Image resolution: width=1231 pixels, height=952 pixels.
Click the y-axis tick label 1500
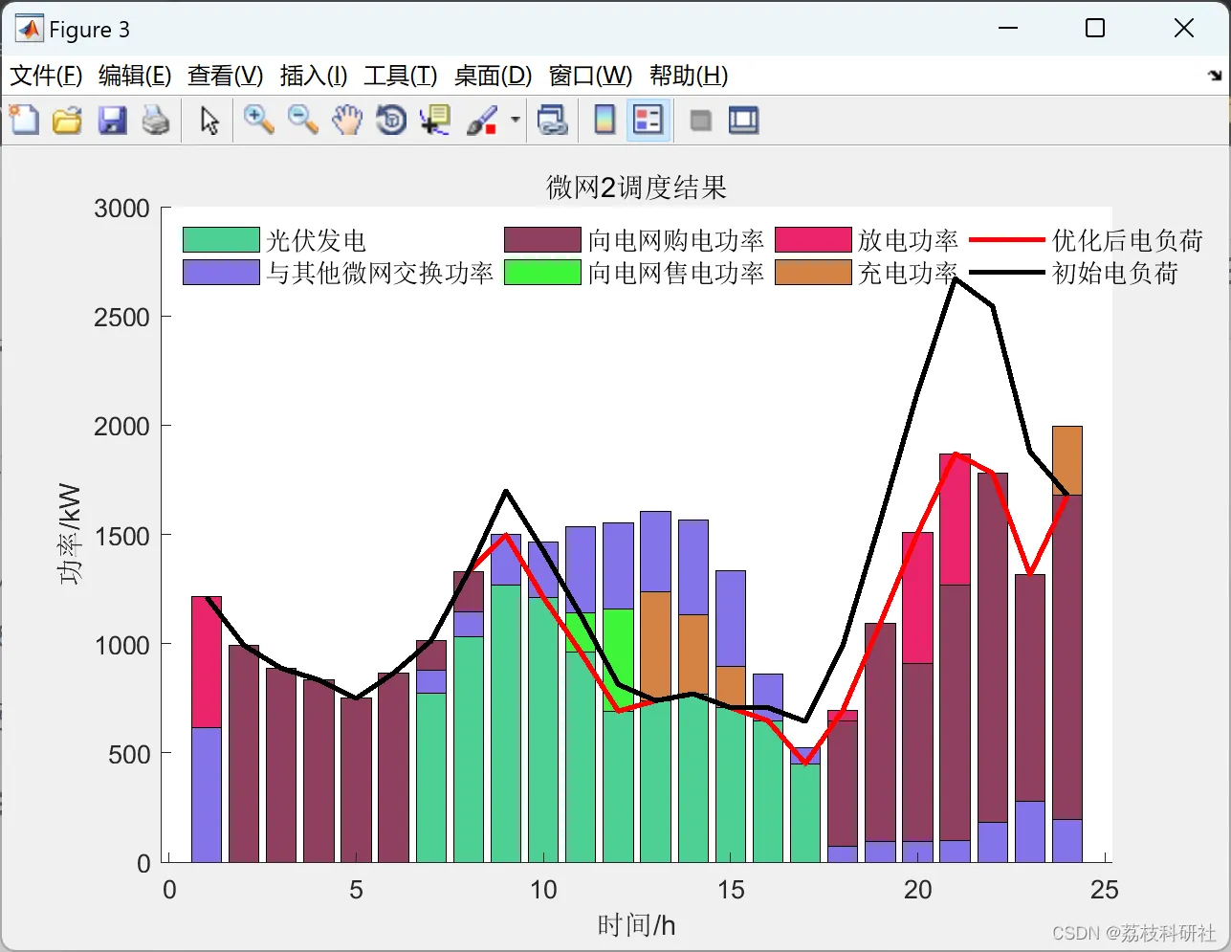pyautogui.click(x=122, y=536)
